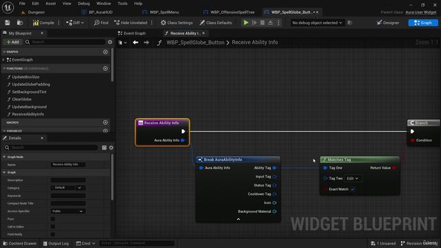Open the Tools menu
The image size is (441, 248).
pos(123,3)
